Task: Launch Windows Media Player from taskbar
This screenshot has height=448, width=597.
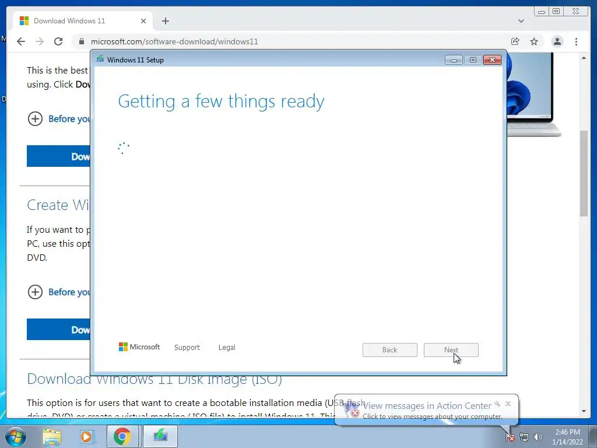Action: (86, 436)
